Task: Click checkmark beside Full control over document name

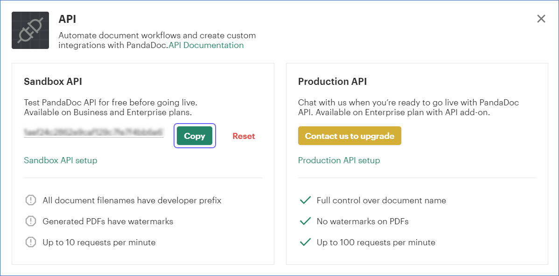Action: tap(306, 200)
